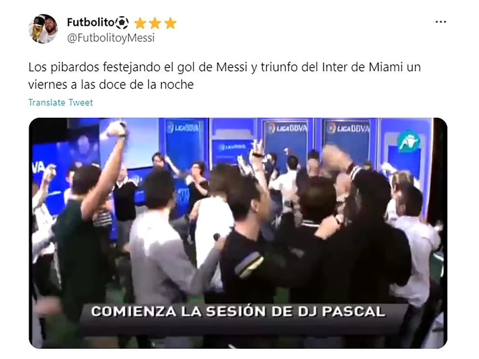479x359 pixels.
Task: Click the tweet text starting 'Los pibardos festejando'
Action: click(x=225, y=76)
